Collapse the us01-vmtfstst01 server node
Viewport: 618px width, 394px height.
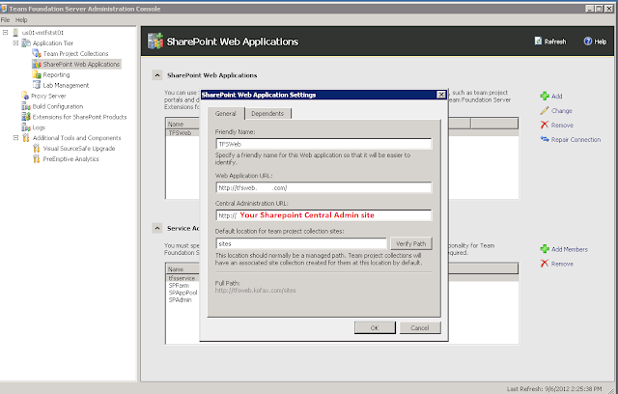[6, 32]
